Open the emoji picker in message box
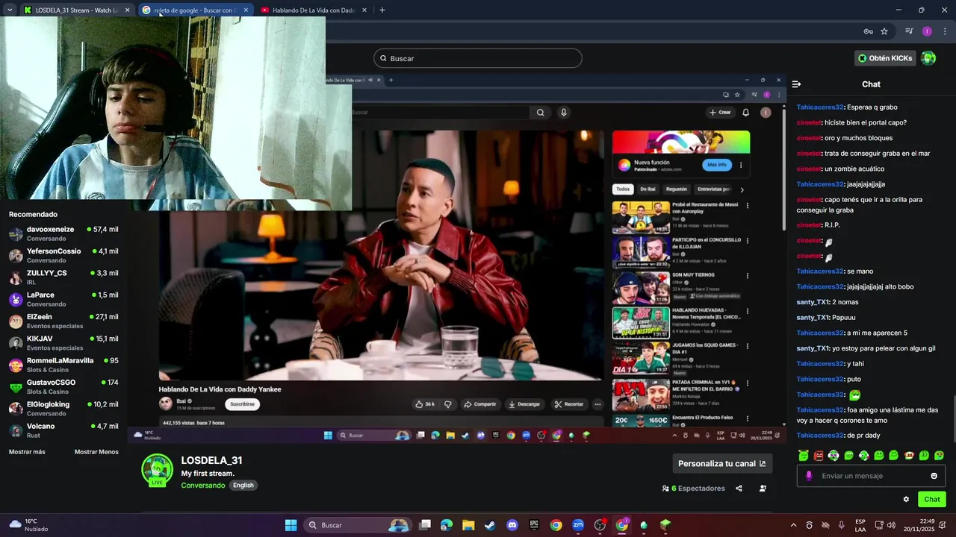Image resolution: width=956 pixels, height=537 pixels. point(934,476)
